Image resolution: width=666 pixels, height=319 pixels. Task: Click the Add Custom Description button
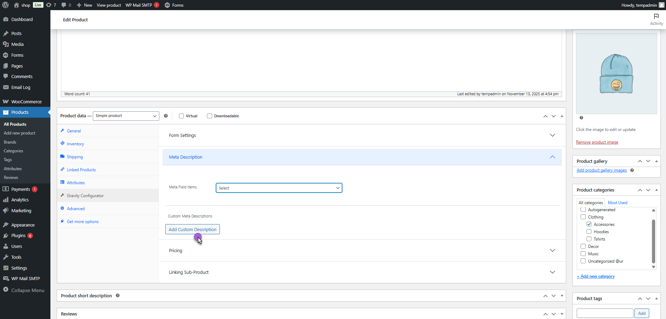point(192,229)
